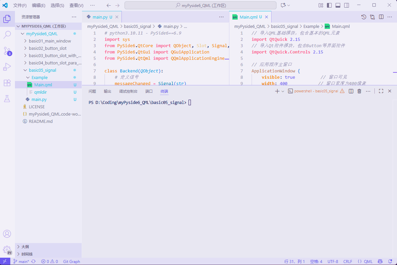Screen dimensions: 397x265
Task: Expand the 大纲 outline section
Action: coord(48,247)
